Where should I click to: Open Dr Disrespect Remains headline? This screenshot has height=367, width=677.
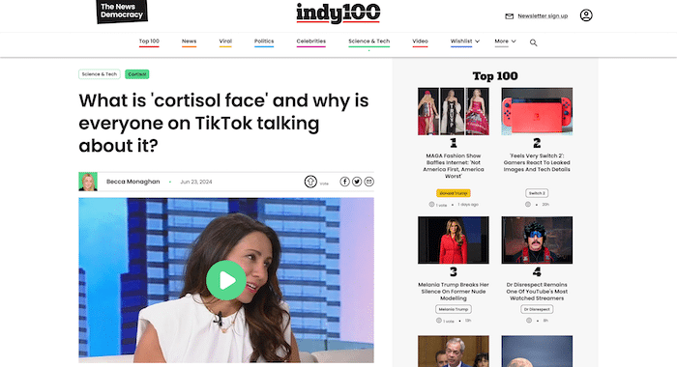537,292
